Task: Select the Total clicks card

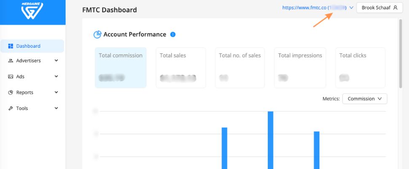Action: coord(361,68)
